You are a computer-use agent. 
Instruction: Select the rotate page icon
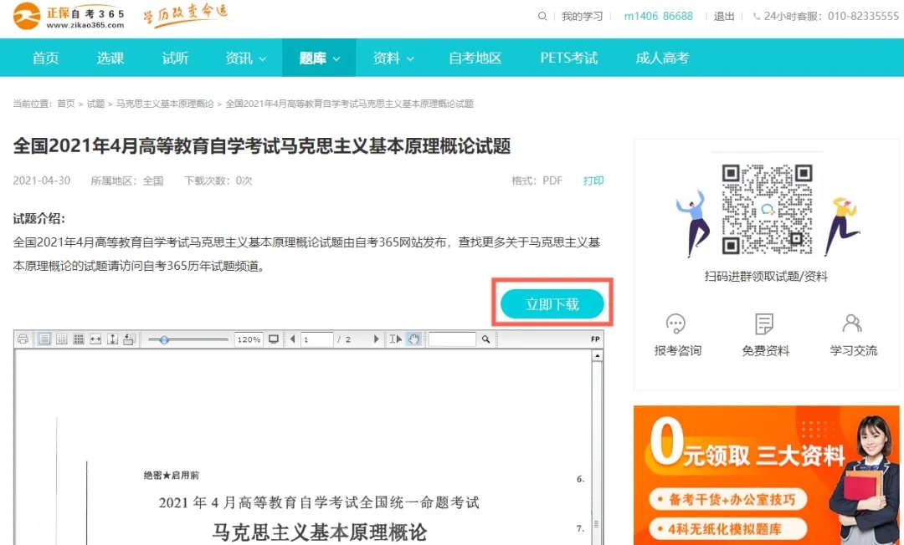[127, 339]
